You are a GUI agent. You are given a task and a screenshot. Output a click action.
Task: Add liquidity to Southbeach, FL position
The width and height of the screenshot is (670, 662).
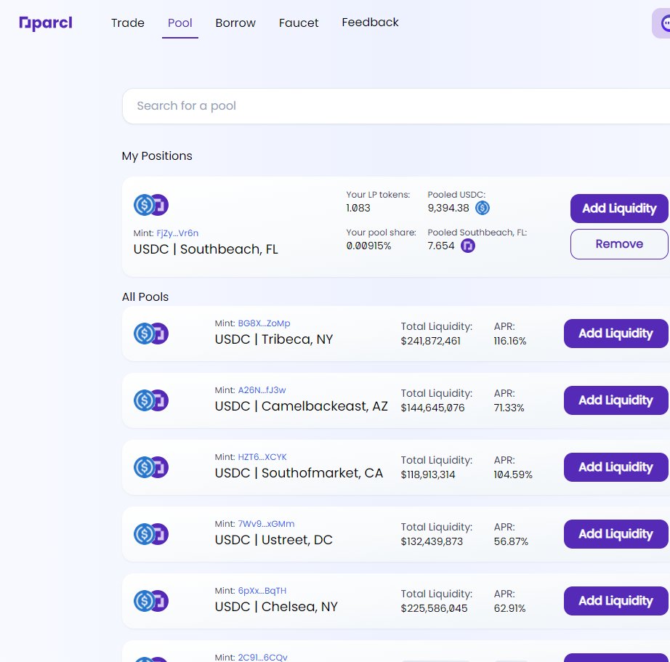pos(619,209)
